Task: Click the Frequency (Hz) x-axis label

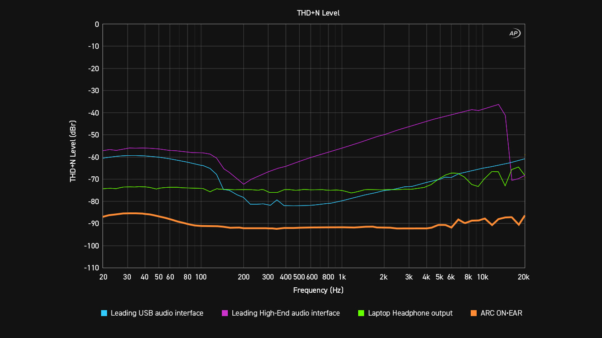Action: coord(318,290)
